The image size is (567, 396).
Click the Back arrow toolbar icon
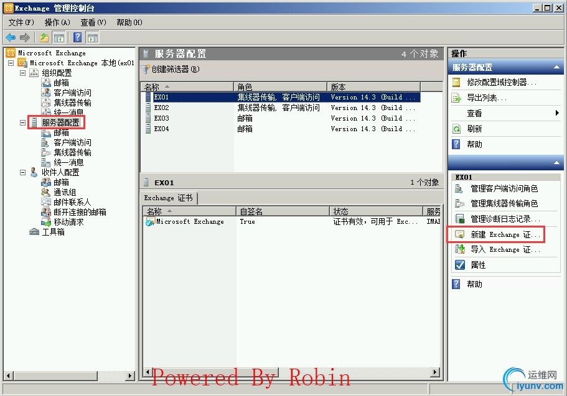click(11, 37)
